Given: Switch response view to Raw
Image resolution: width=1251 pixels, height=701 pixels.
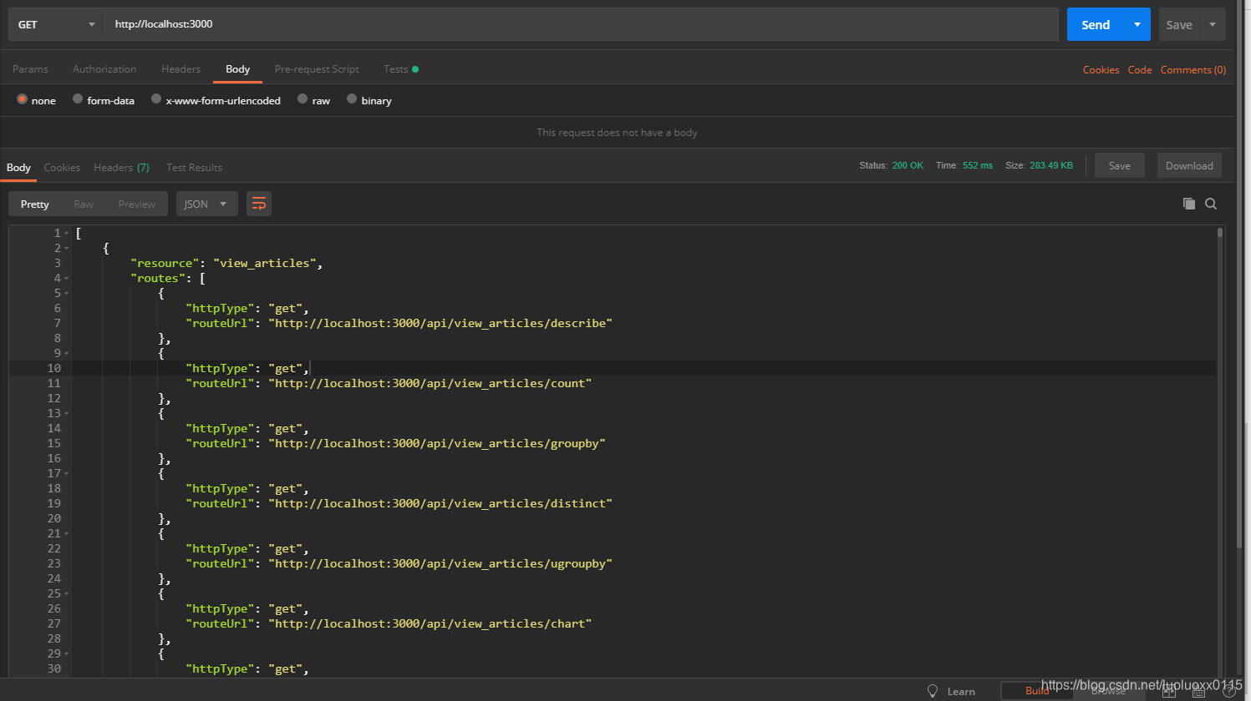Looking at the screenshot, I should 84,204.
